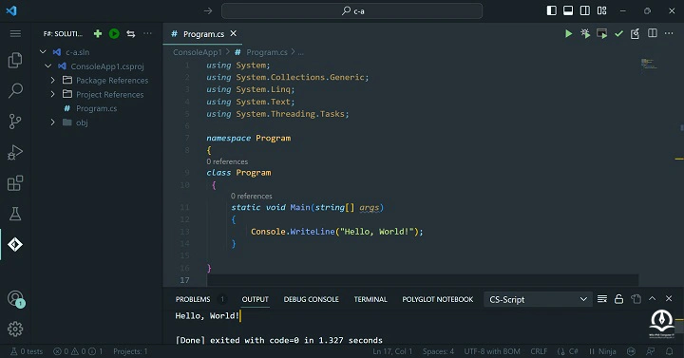Image resolution: width=684 pixels, height=358 pixels.
Task: Switch to the PROBLEMS tab
Action: pos(193,299)
